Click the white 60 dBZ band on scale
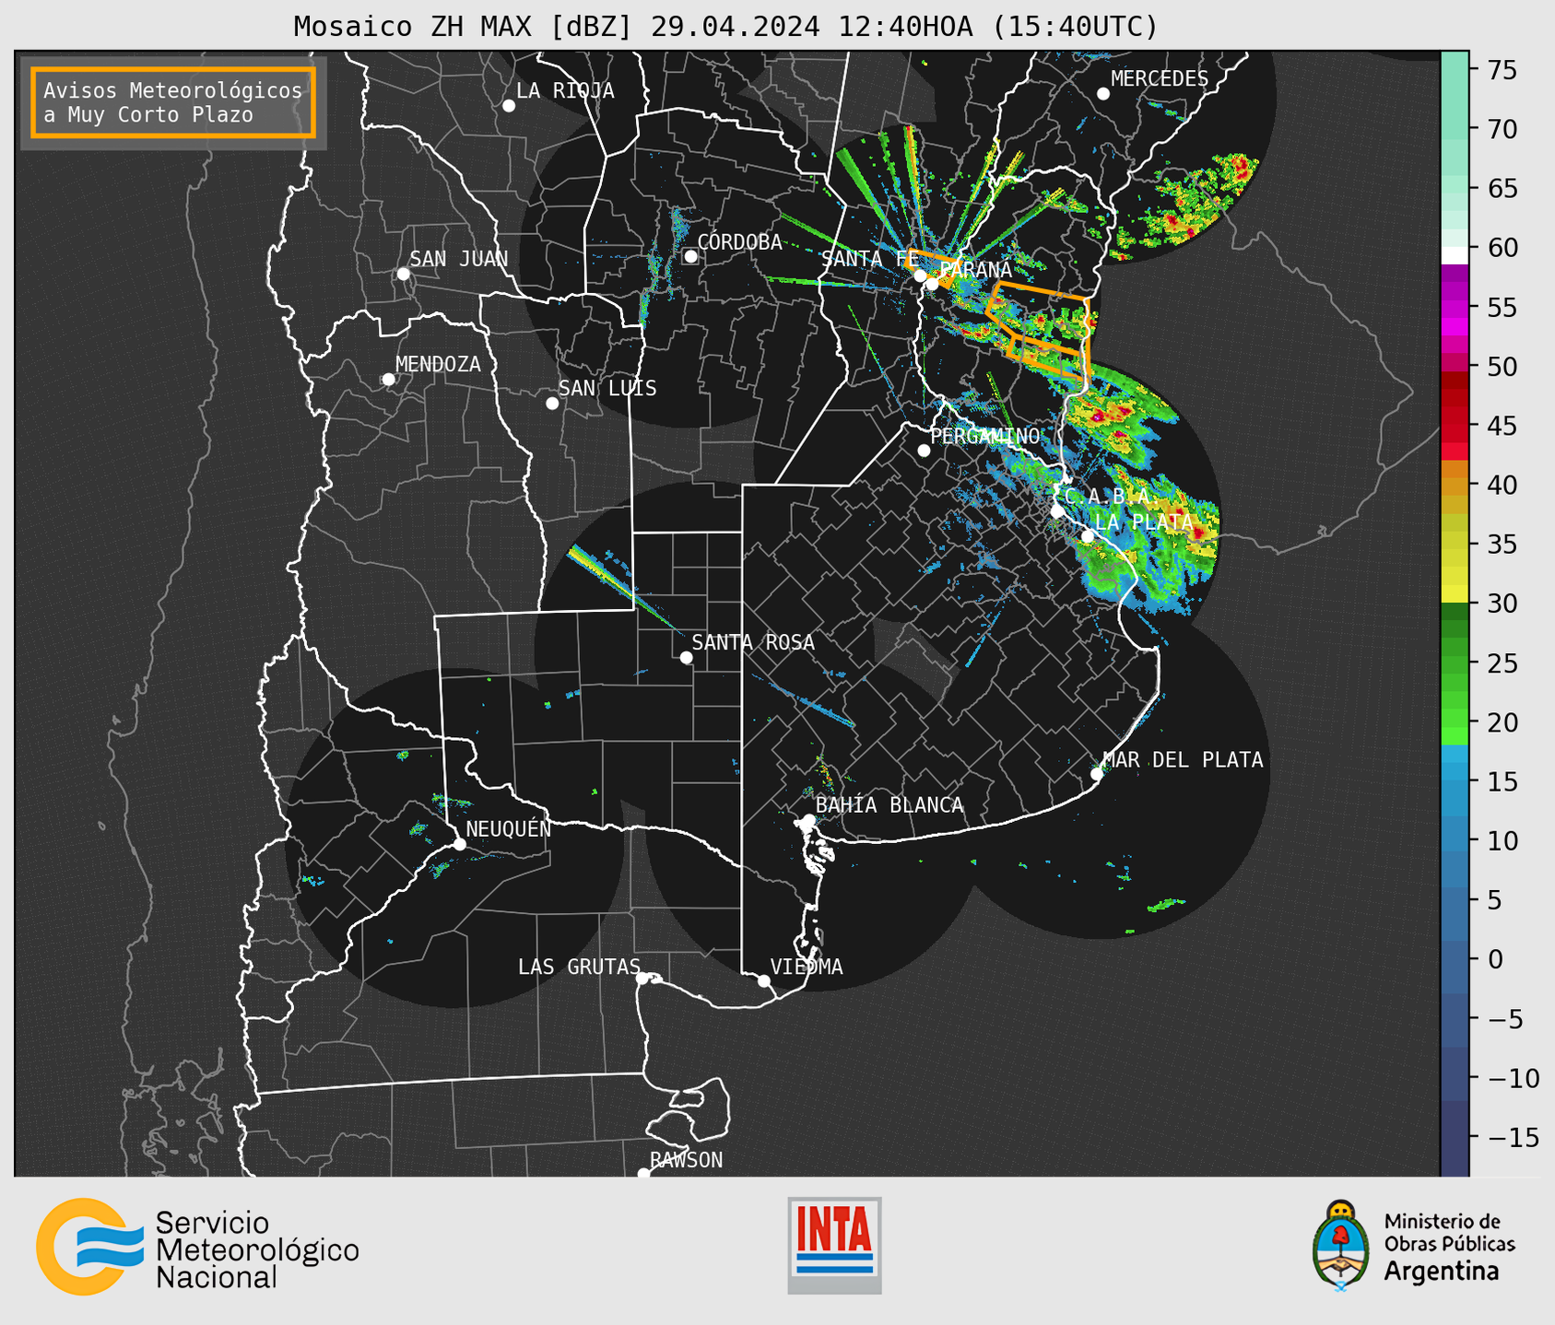1555x1325 pixels. click(x=1455, y=255)
